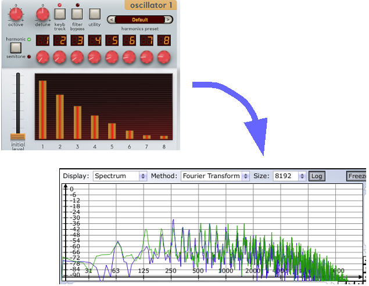Toggle the harmonic/semitone mode button
Image resolution: width=369 pixels, height=286 pixels.
16,48
